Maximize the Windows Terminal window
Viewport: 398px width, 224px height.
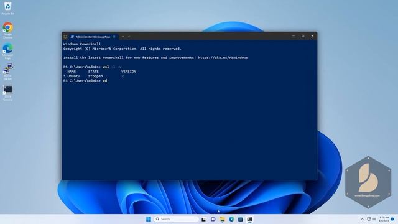coord(303,36)
